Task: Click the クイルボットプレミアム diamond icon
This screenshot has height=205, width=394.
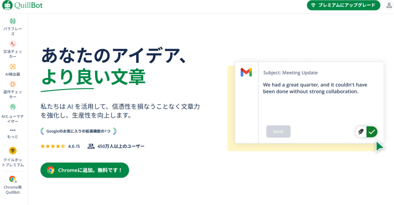Action: tap(13, 151)
